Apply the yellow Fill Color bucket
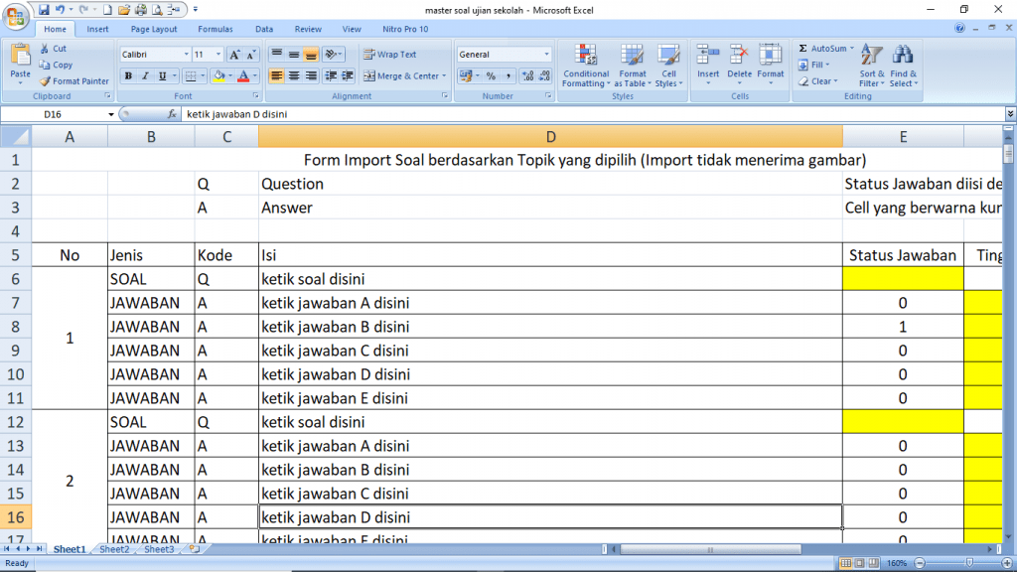 219,75
